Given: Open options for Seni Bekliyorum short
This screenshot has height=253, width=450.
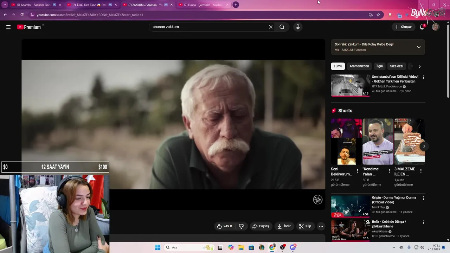Looking at the screenshot, I should click(x=358, y=171).
